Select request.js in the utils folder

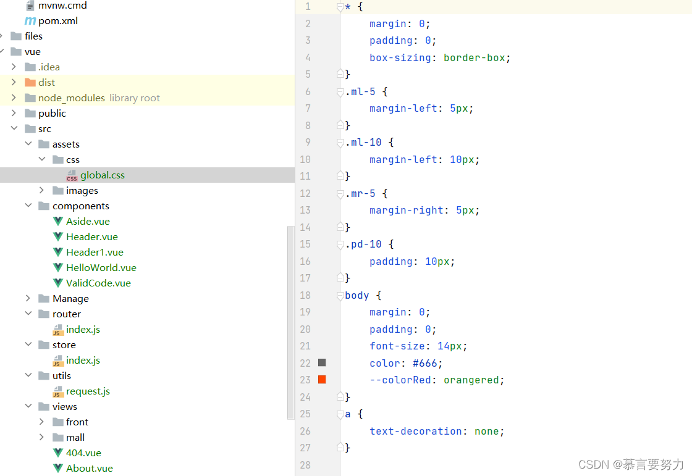[x=88, y=391]
